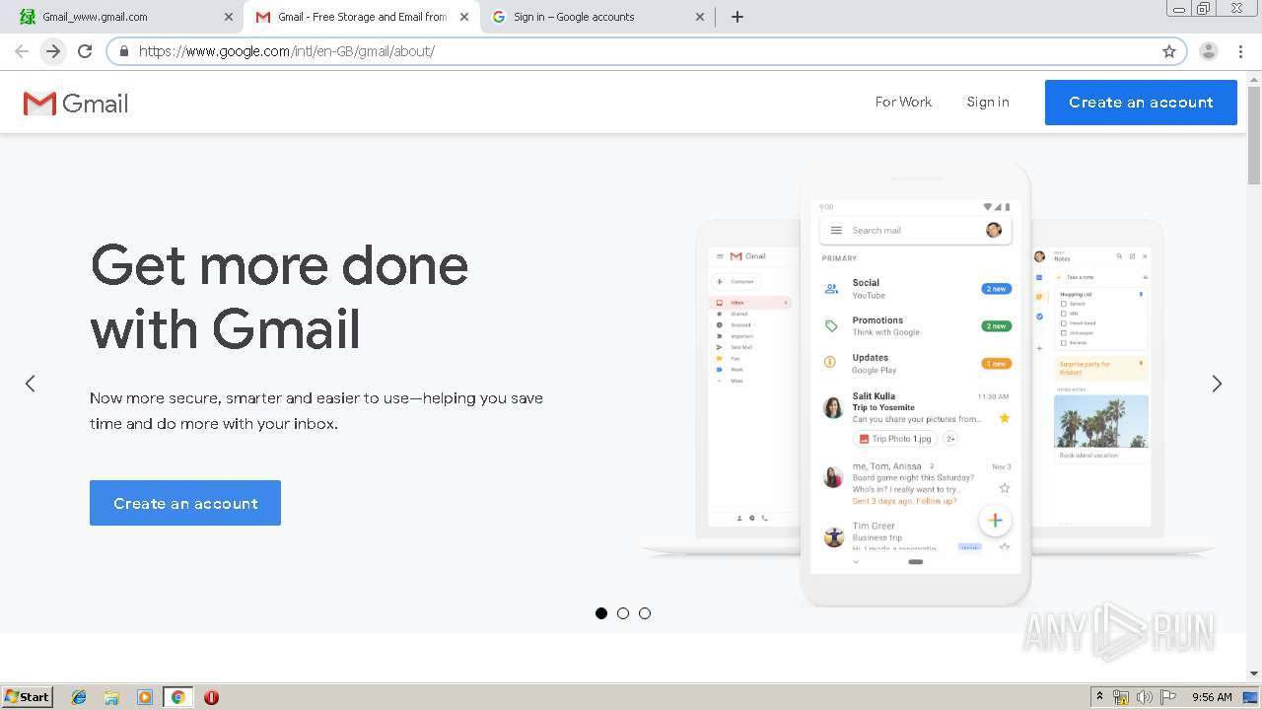Click the Trip Photo 1.jpg attachment chip
The width and height of the screenshot is (1262, 710).
coord(894,439)
